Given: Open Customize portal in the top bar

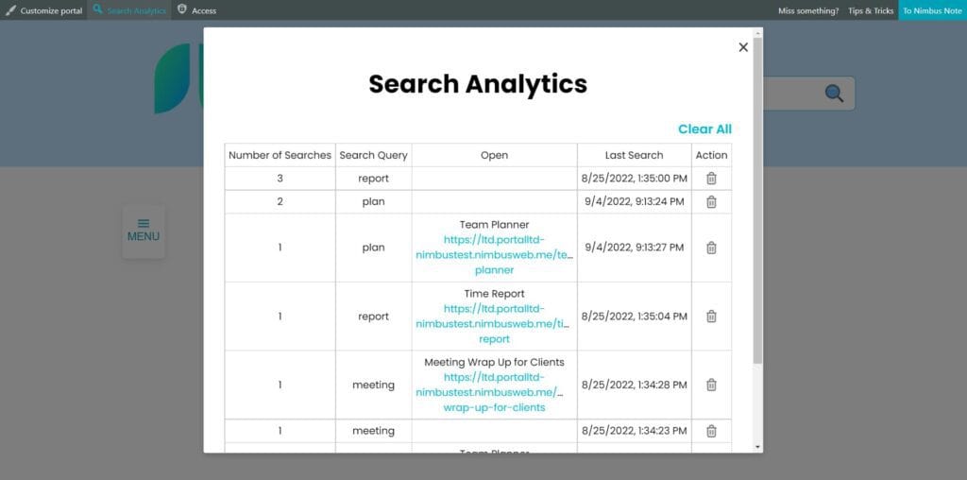Looking at the screenshot, I should click(43, 10).
